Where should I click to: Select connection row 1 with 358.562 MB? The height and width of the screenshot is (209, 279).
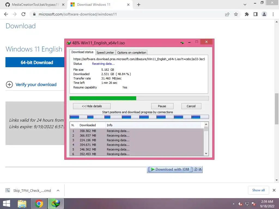[137, 131]
